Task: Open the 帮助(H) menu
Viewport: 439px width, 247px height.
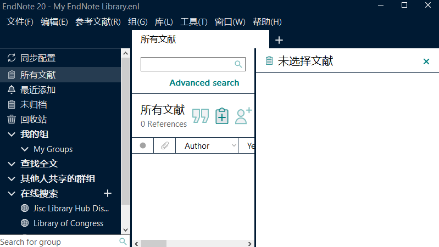Action: (x=267, y=22)
